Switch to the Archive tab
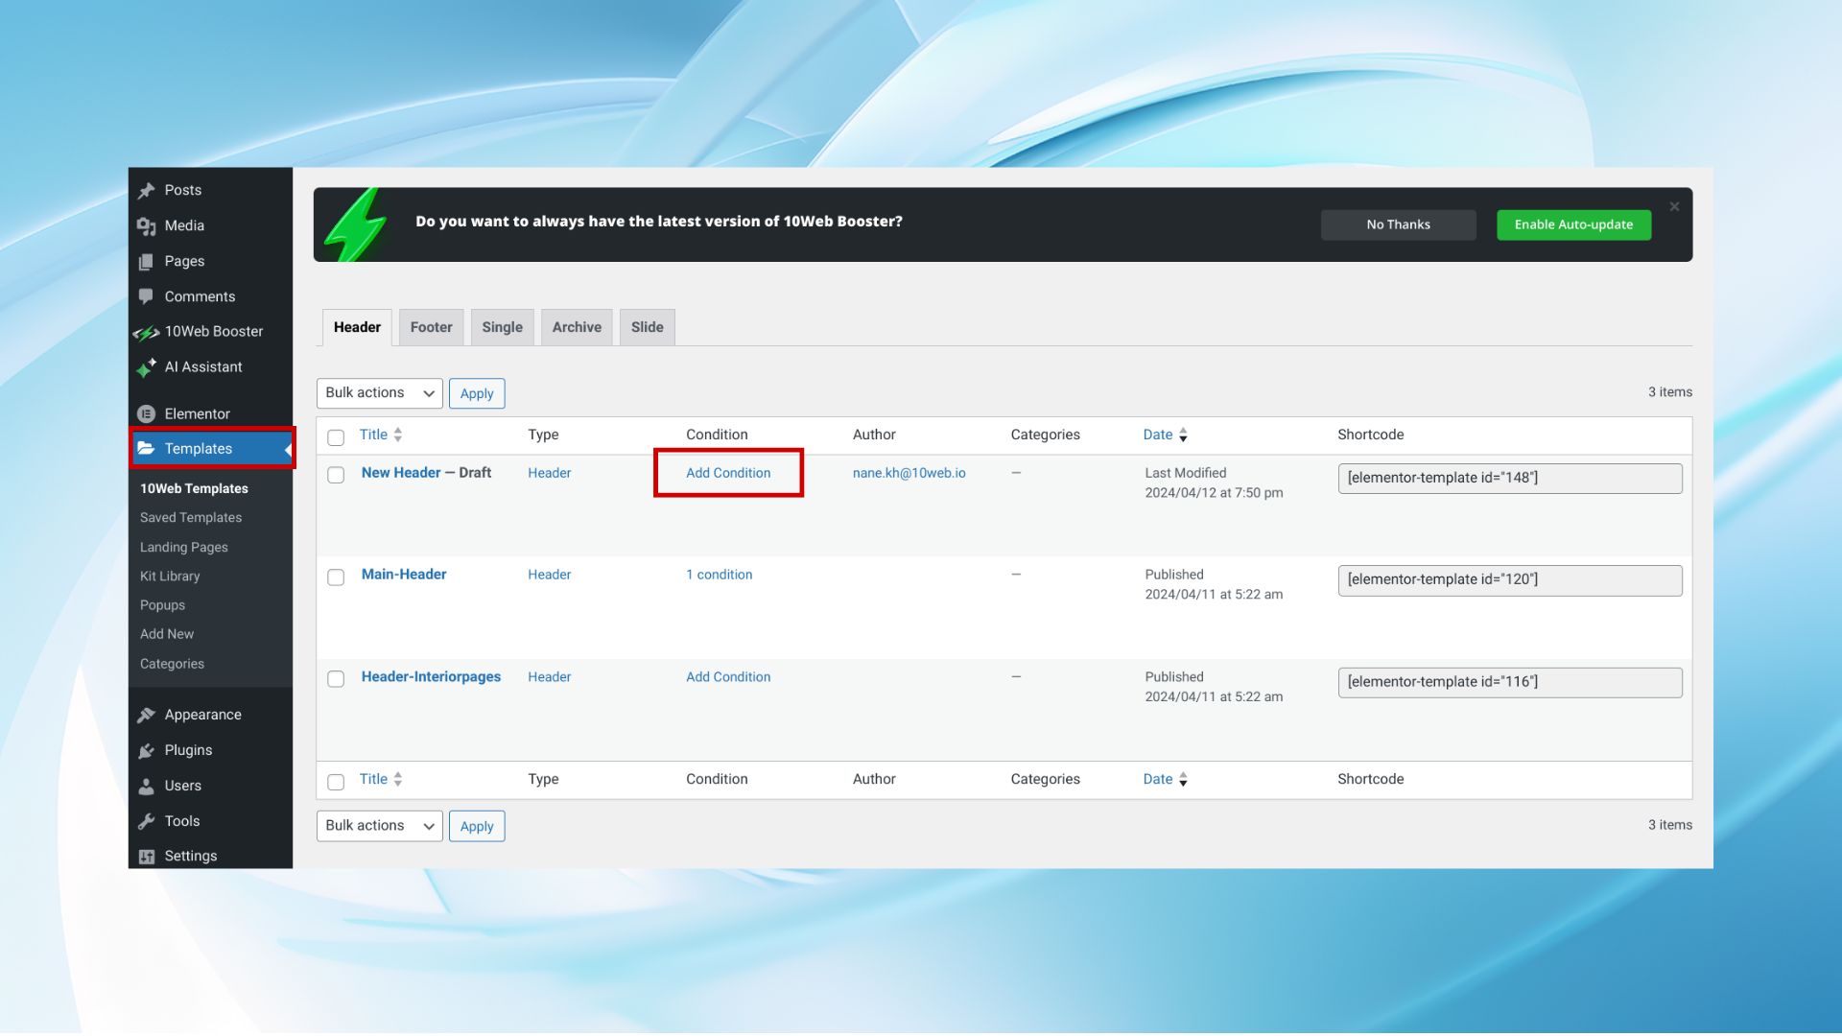Screen dimensions: 1842x1036 click(577, 328)
